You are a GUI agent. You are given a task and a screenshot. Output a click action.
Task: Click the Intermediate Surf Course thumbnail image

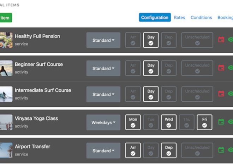point(6,94)
